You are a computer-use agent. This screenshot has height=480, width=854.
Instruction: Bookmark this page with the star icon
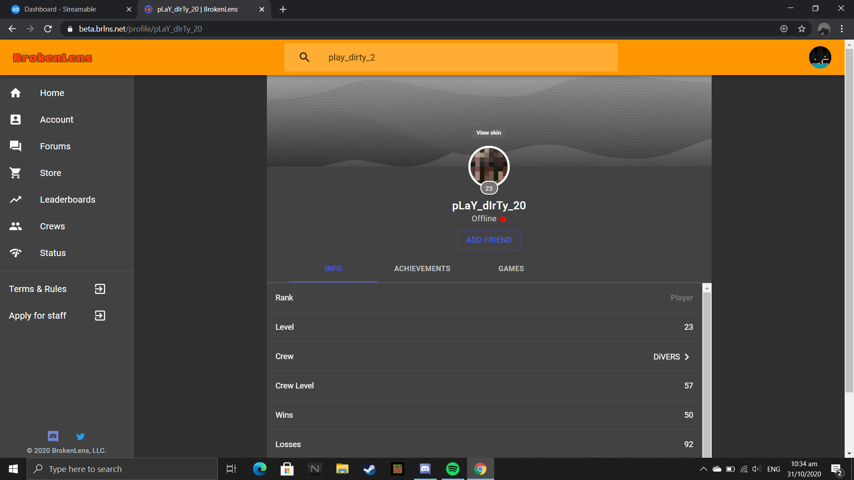802,28
